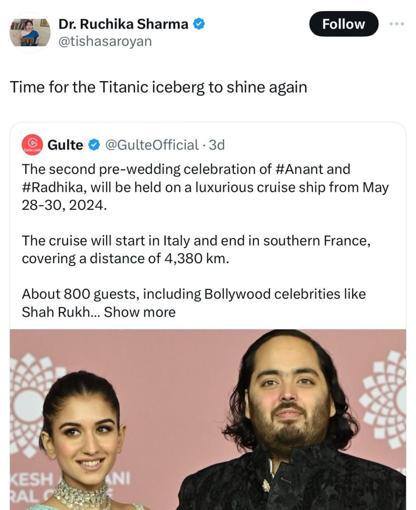Expand quoted tweet with Show more
This screenshot has width=416, height=510.
[x=140, y=312]
